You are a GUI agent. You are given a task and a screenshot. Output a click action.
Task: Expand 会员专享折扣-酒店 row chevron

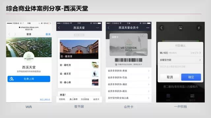click(149, 84)
